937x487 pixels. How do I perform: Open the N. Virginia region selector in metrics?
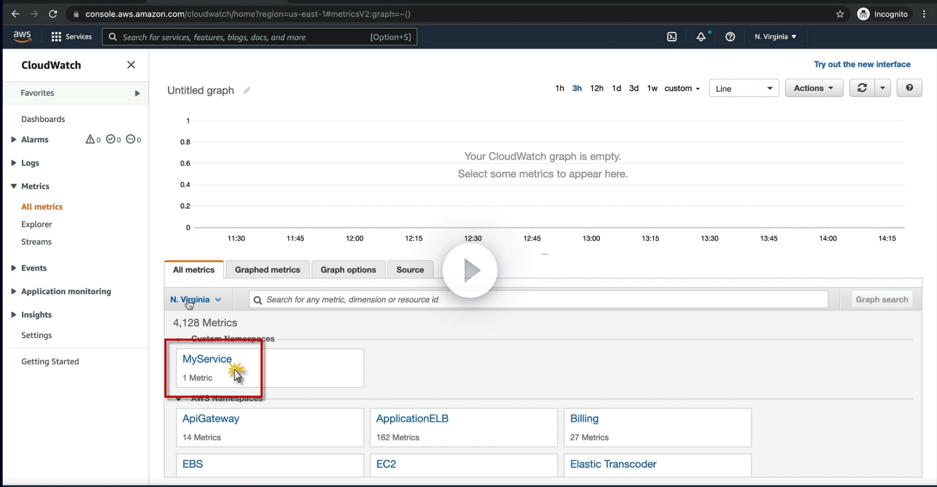pyautogui.click(x=196, y=299)
